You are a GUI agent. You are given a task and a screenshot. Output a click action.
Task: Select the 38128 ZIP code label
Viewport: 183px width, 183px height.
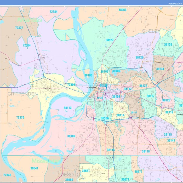pyautogui.click(x=139, y=58)
